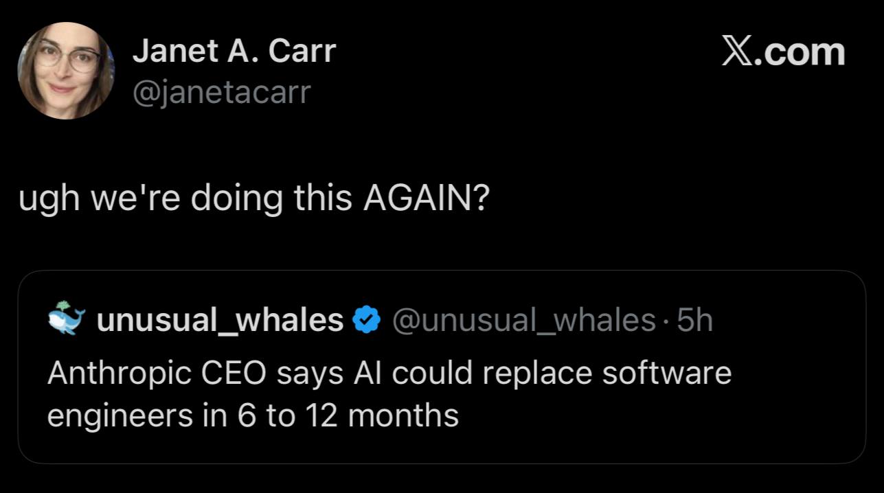Viewport: 884px width, 493px height.
Task: Click the "engineers in 6 to 12 months" line
Action: (253, 416)
